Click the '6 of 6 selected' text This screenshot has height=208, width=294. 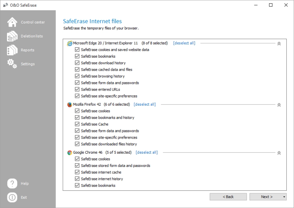tap(117, 104)
